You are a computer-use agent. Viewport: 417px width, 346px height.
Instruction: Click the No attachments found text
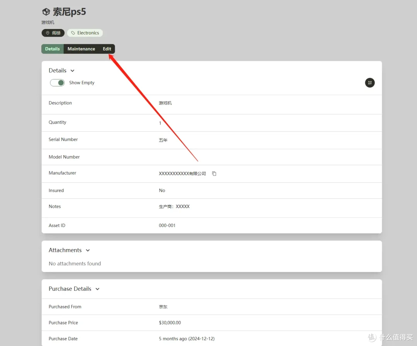tap(75, 264)
